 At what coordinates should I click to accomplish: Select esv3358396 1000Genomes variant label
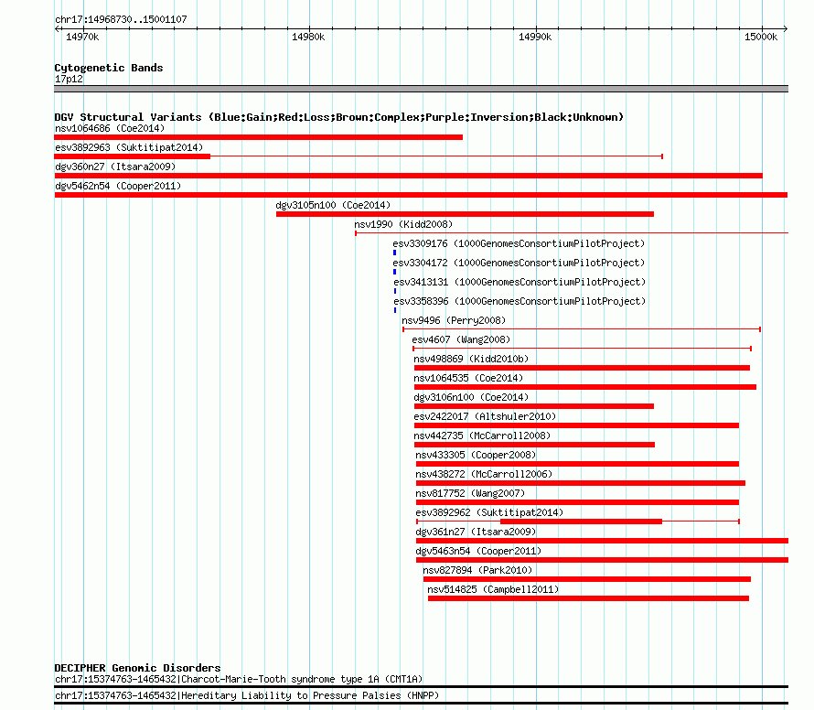pos(519,301)
